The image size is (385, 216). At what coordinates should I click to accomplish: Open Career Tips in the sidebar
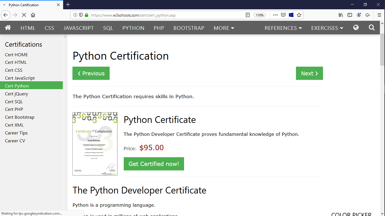pyautogui.click(x=31, y=133)
